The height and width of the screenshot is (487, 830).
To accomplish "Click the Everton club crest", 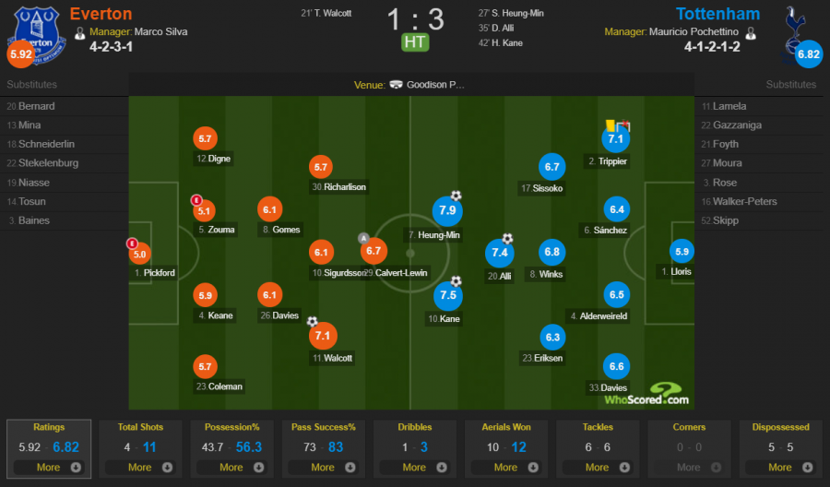I will [x=37, y=34].
